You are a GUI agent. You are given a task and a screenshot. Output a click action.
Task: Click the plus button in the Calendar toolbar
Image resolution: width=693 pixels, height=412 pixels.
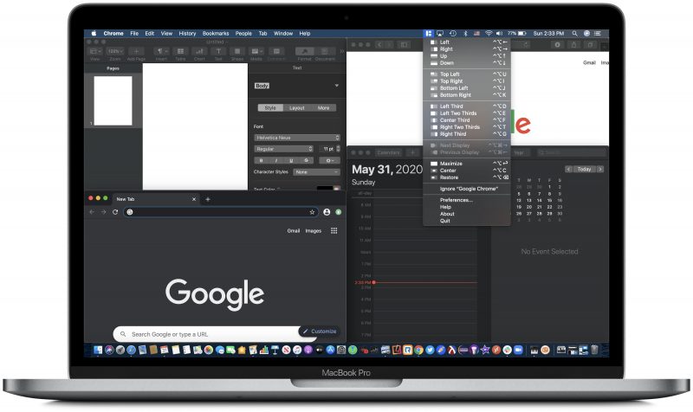point(413,152)
